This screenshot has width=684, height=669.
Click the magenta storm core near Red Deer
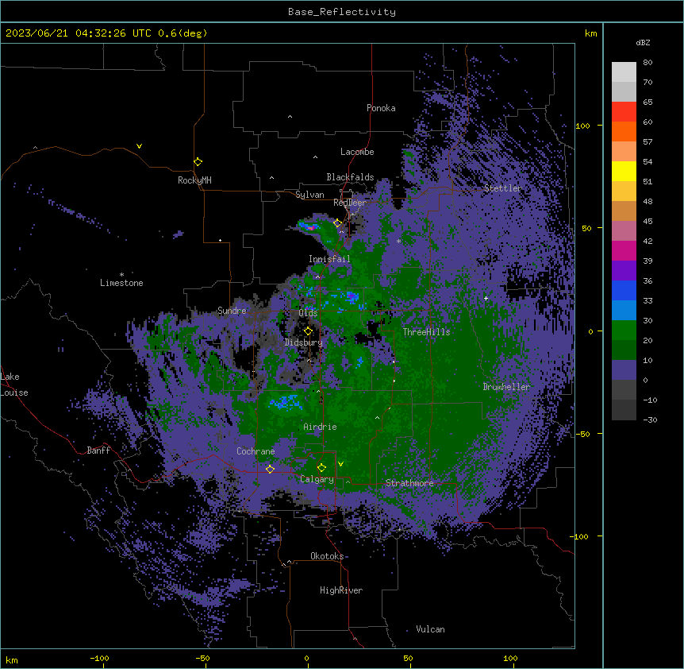(310, 227)
